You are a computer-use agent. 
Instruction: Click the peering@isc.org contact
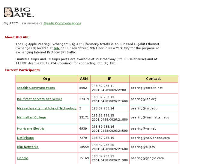[x=143, y=99]
